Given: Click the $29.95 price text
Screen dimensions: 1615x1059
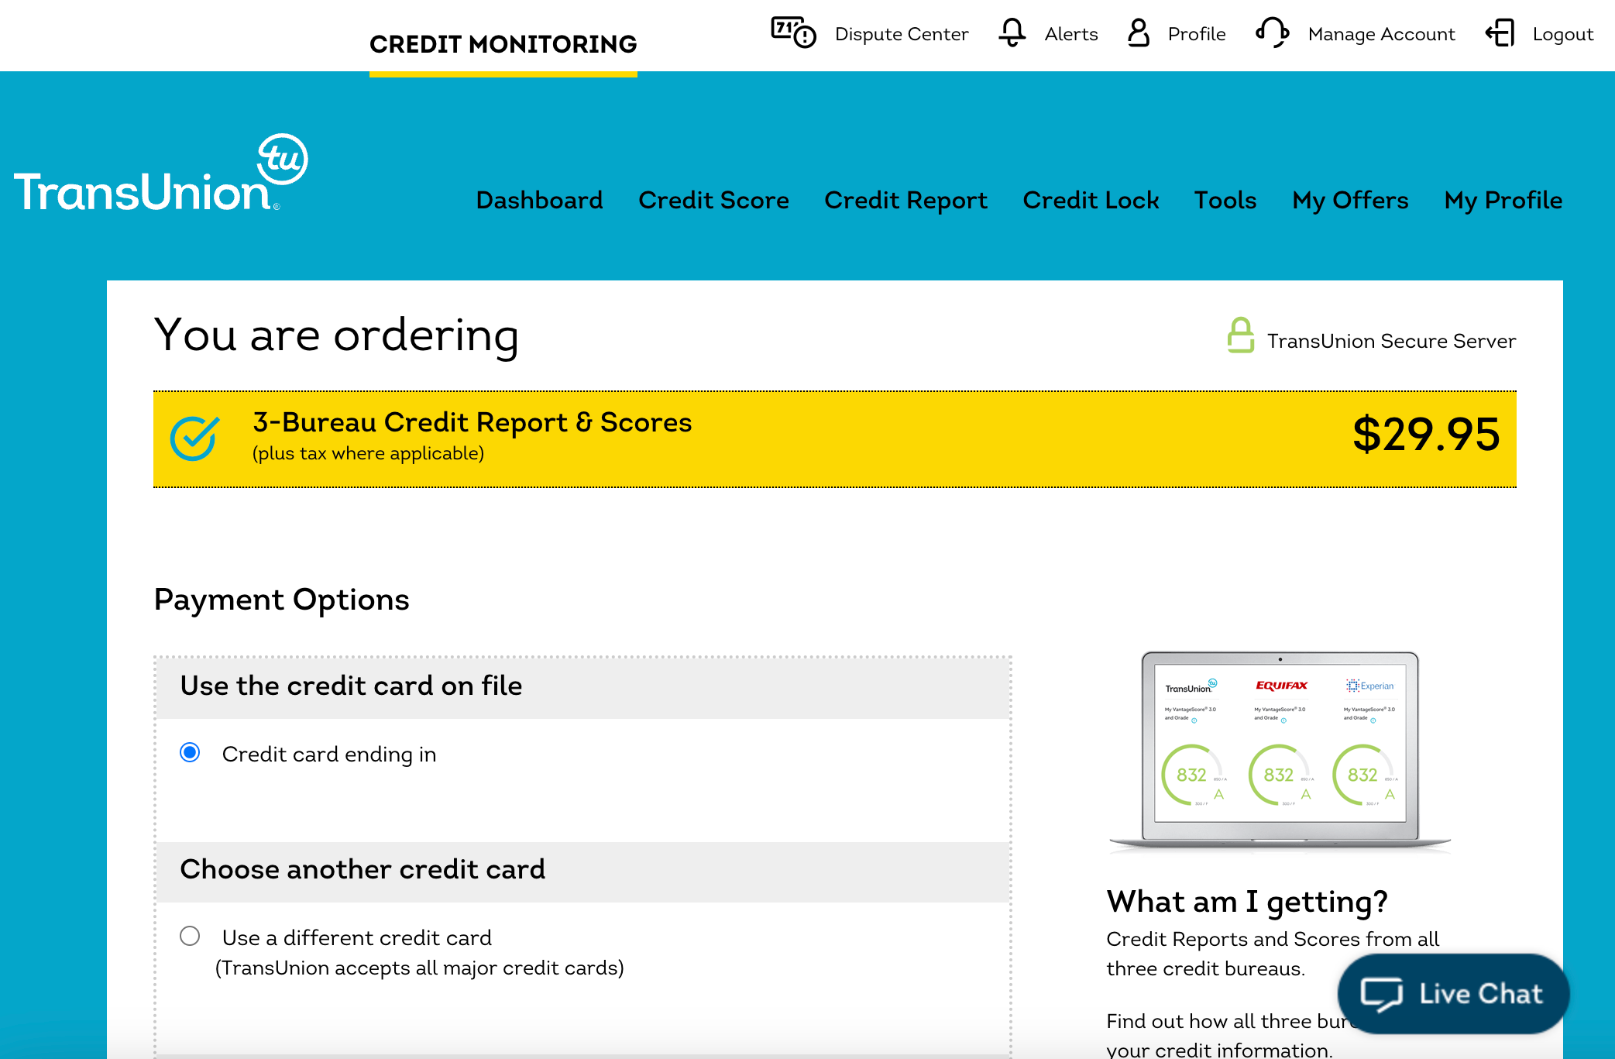Looking at the screenshot, I should (x=1426, y=435).
